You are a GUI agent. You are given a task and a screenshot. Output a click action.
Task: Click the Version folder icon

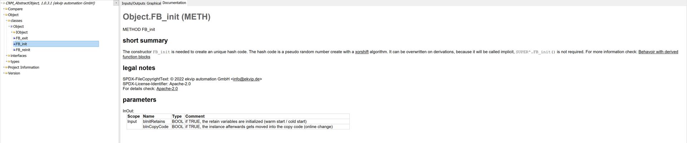(6, 73)
